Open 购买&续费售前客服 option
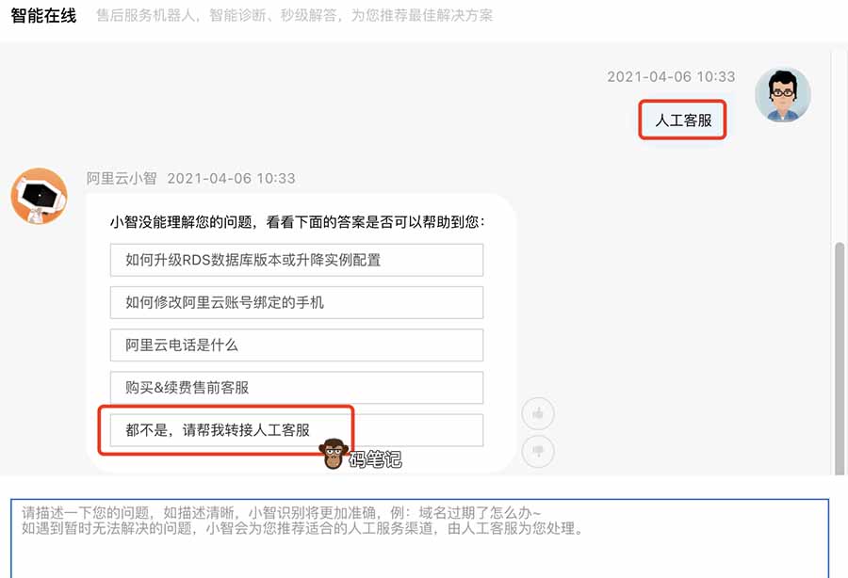This screenshot has width=848, height=578. click(296, 387)
